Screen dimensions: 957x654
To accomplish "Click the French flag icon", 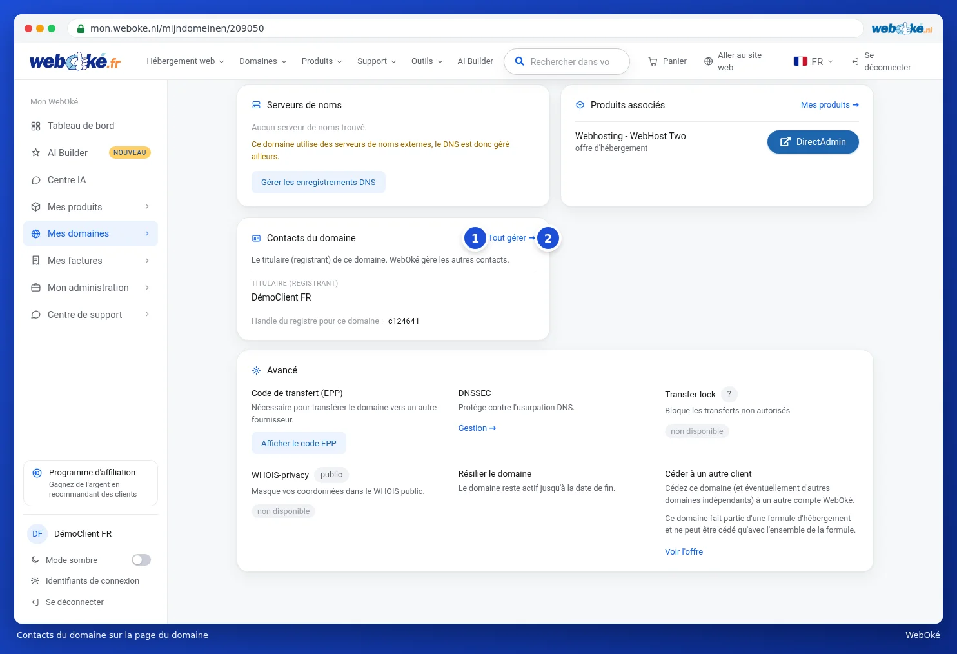I will (800, 61).
